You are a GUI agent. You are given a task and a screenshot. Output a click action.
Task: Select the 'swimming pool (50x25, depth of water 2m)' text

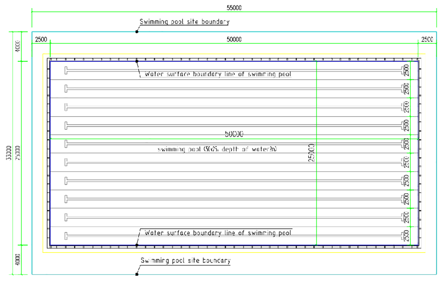(x=217, y=149)
